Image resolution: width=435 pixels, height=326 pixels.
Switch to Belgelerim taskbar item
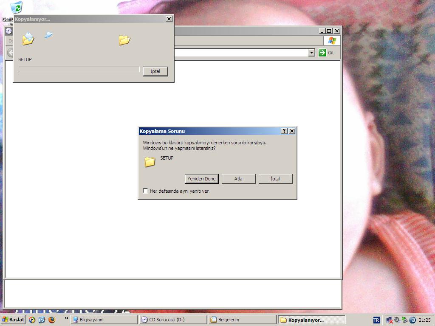243,320
